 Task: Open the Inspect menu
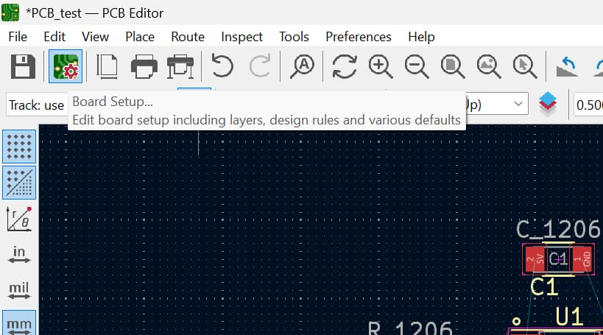[x=241, y=36]
